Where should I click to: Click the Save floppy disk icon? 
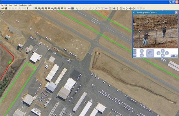coord(6,8)
